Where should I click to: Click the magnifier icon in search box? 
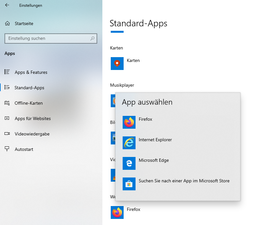tap(92, 39)
